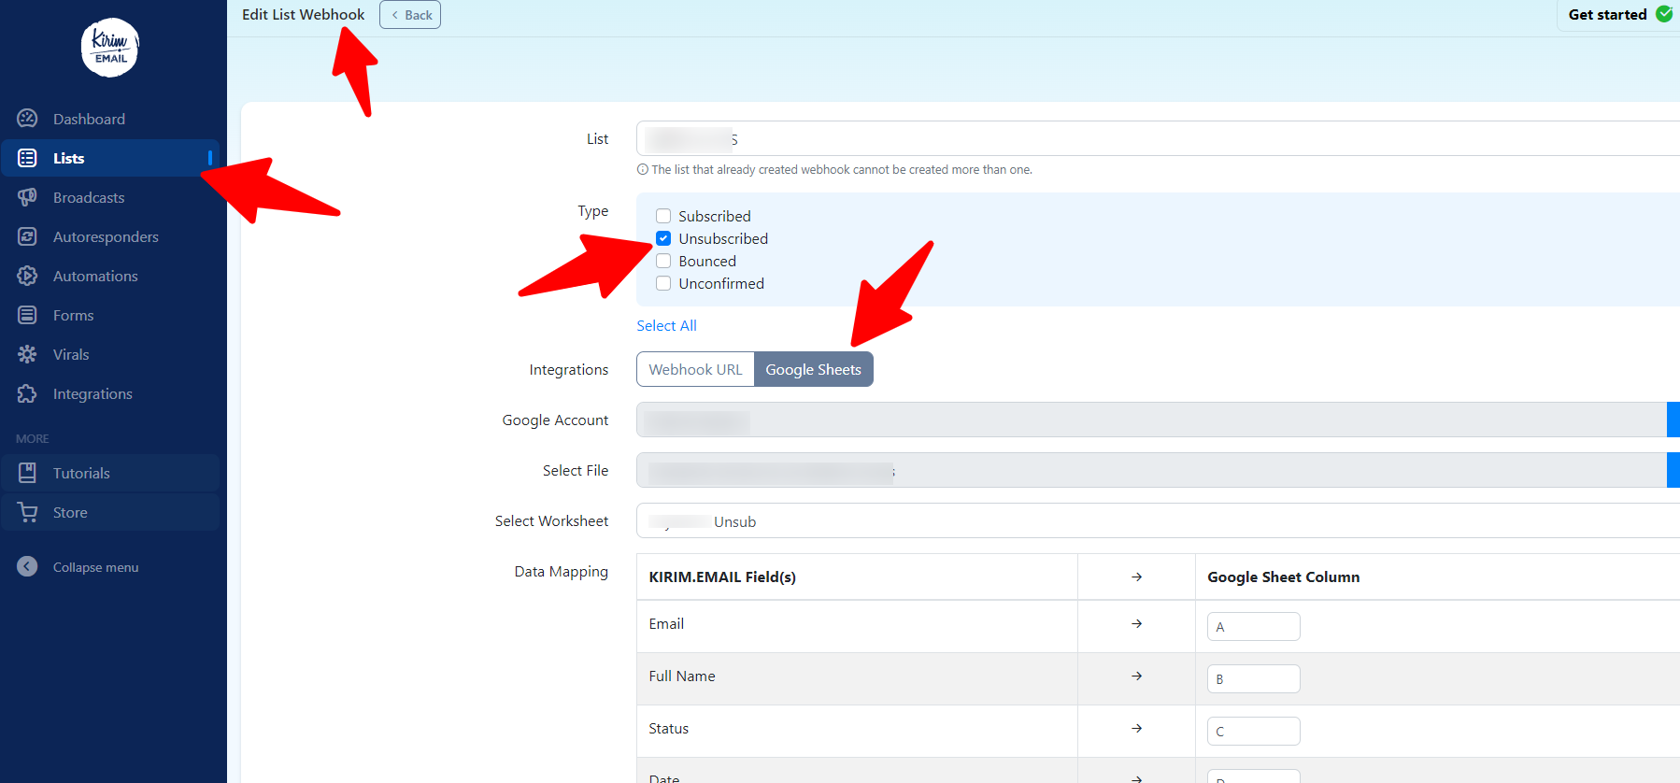This screenshot has height=783, width=1680.
Task: Tick the Bounced checkbox
Action: (x=663, y=261)
